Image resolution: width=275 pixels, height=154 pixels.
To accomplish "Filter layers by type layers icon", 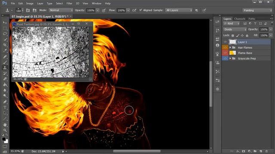I will point(255,24).
